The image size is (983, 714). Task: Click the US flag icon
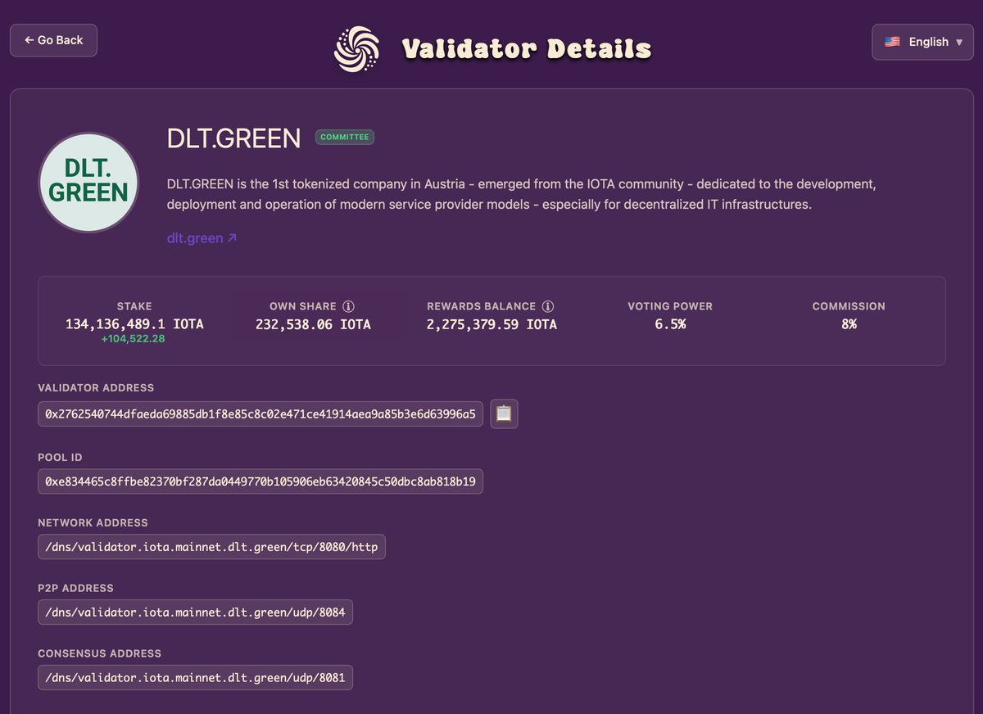[892, 42]
